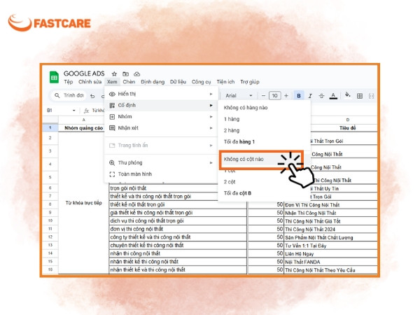Open the Dữ liệu menu

pyautogui.click(x=178, y=82)
